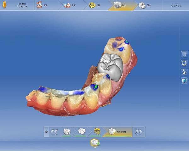This screenshot has width=189, height=151.
Task: Go to the 製造 manufacture phase
Action: (x=145, y=5)
